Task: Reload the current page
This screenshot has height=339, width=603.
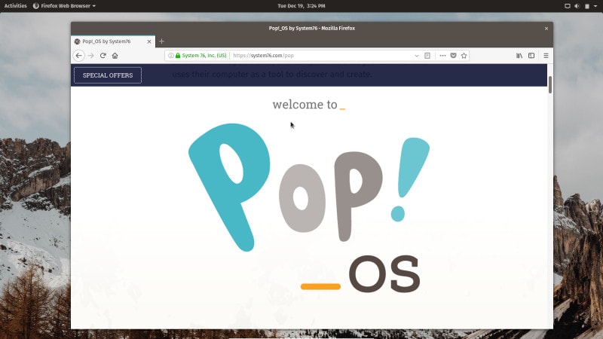Action: tap(103, 56)
